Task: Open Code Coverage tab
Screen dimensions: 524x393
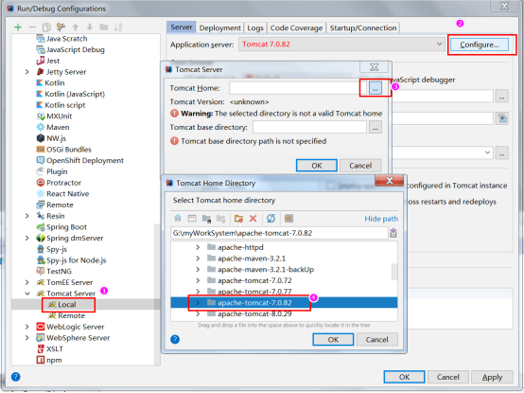Action: coord(296,28)
